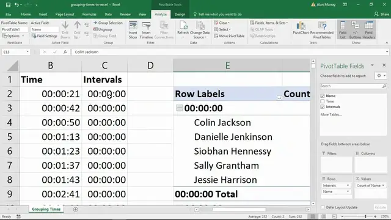The width and height of the screenshot is (391, 220).
Task: Close the PivotTable Fields pane
Action: click(x=384, y=65)
